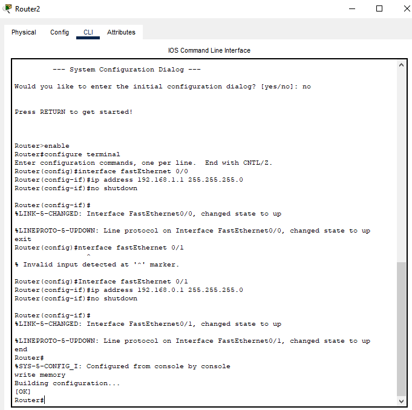Screen dimensions: 412x410
Task: Click the 'end' command line
Action: coord(21,349)
